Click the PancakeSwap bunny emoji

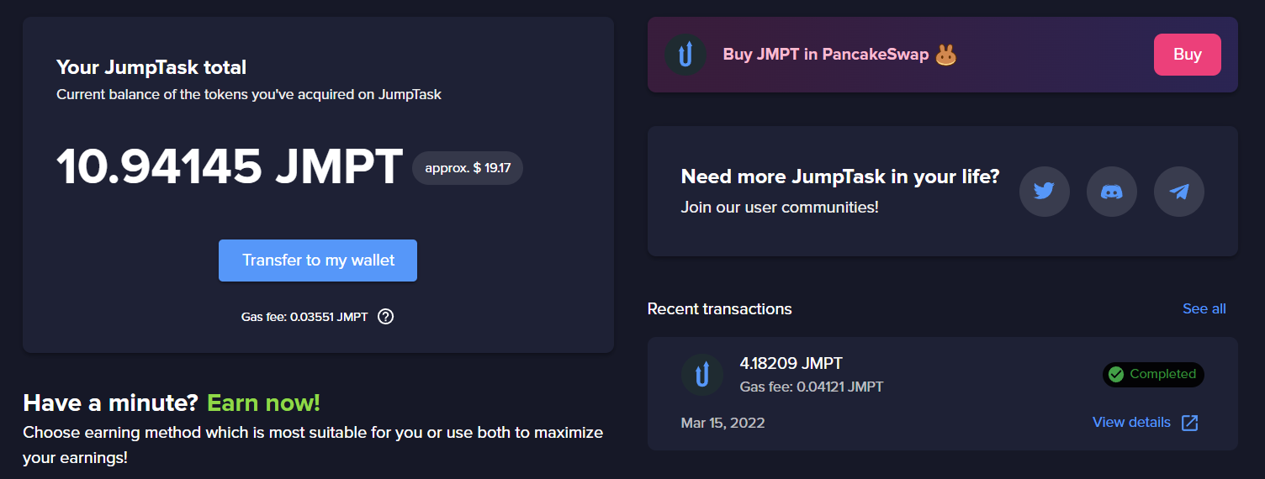click(945, 55)
